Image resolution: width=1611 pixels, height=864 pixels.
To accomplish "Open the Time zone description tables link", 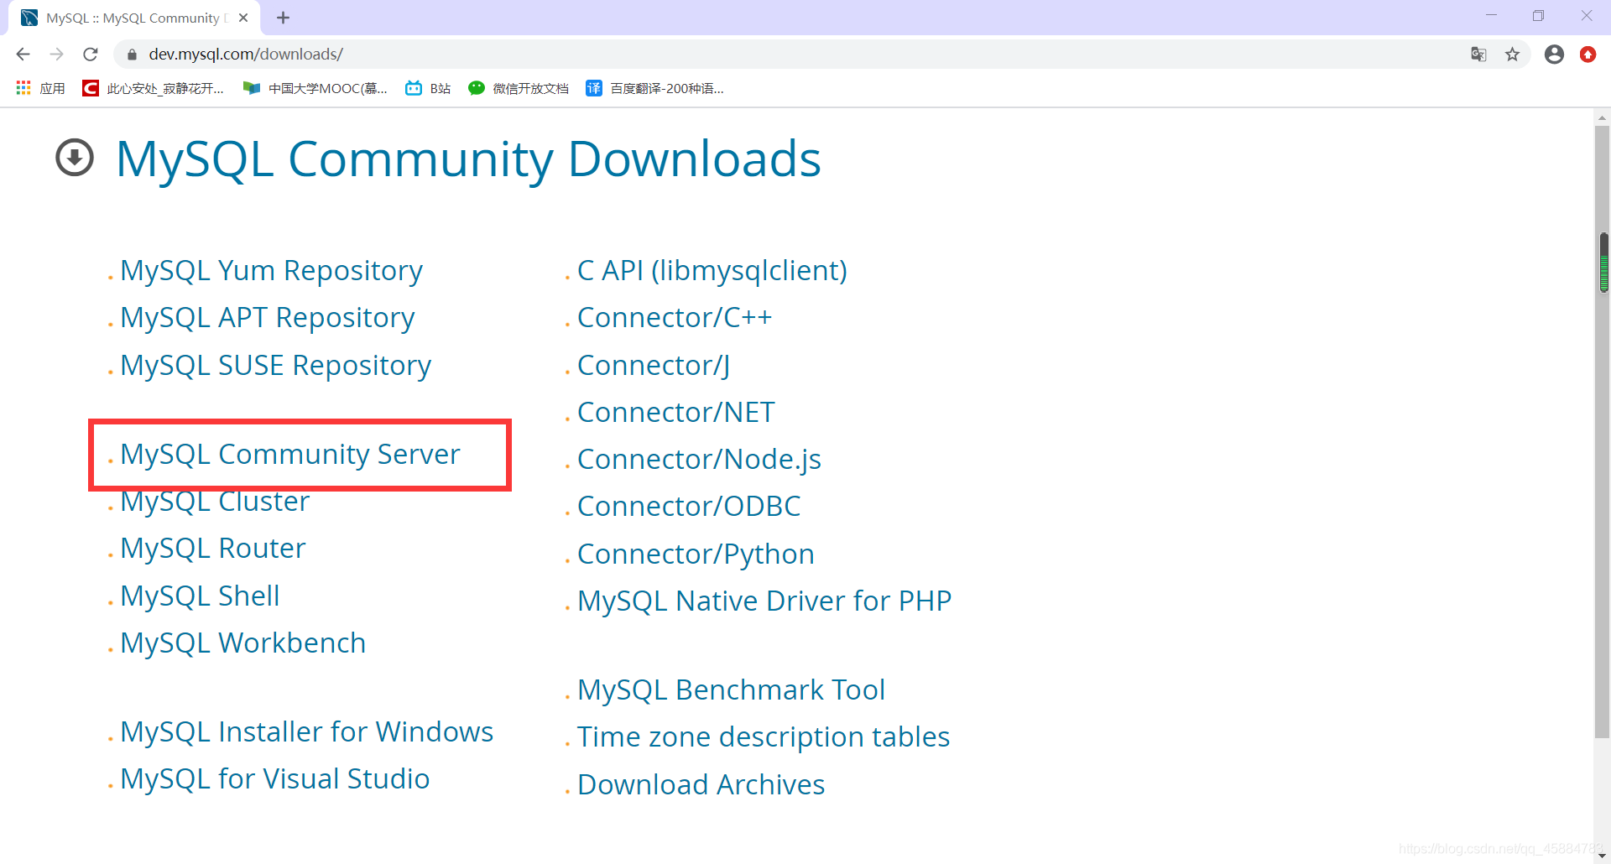I will coord(764,736).
